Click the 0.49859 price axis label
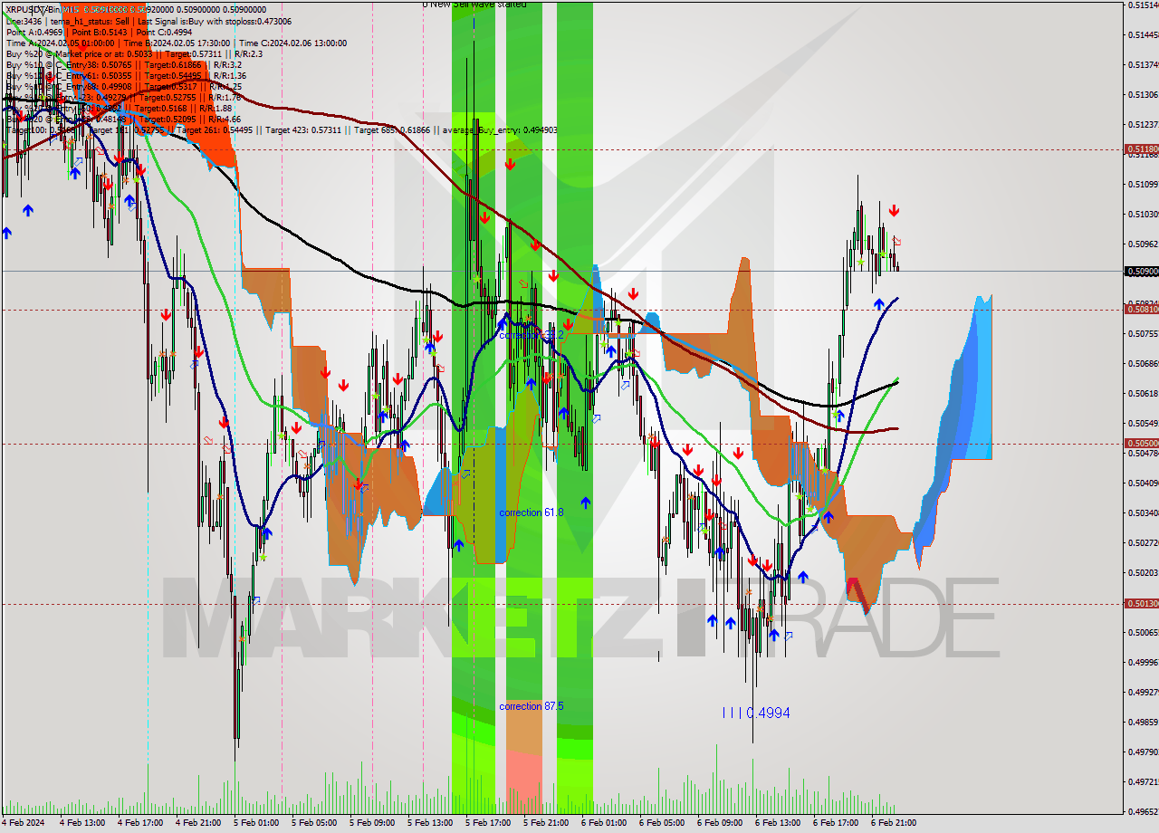Viewport: 1159px width, 833px height. tap(1143, 722)
